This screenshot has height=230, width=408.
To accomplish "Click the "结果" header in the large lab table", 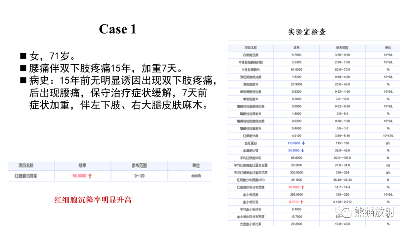I will coord(297,48).
